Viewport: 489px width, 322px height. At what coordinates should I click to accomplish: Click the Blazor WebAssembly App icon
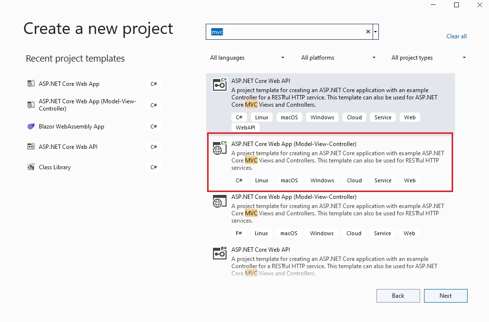(x=31, y=126)
